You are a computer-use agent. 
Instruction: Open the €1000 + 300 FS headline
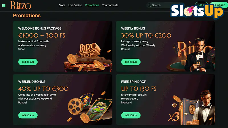tap(42, 35)
